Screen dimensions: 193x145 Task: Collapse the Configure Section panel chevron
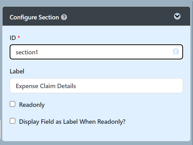click(177, 16)
